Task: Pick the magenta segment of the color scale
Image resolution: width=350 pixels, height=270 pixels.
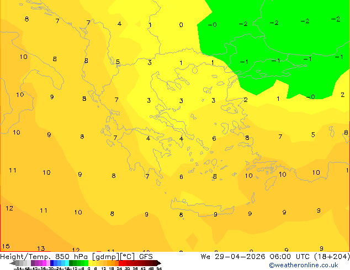Action: pyautogui.click(x=44, y=263)
